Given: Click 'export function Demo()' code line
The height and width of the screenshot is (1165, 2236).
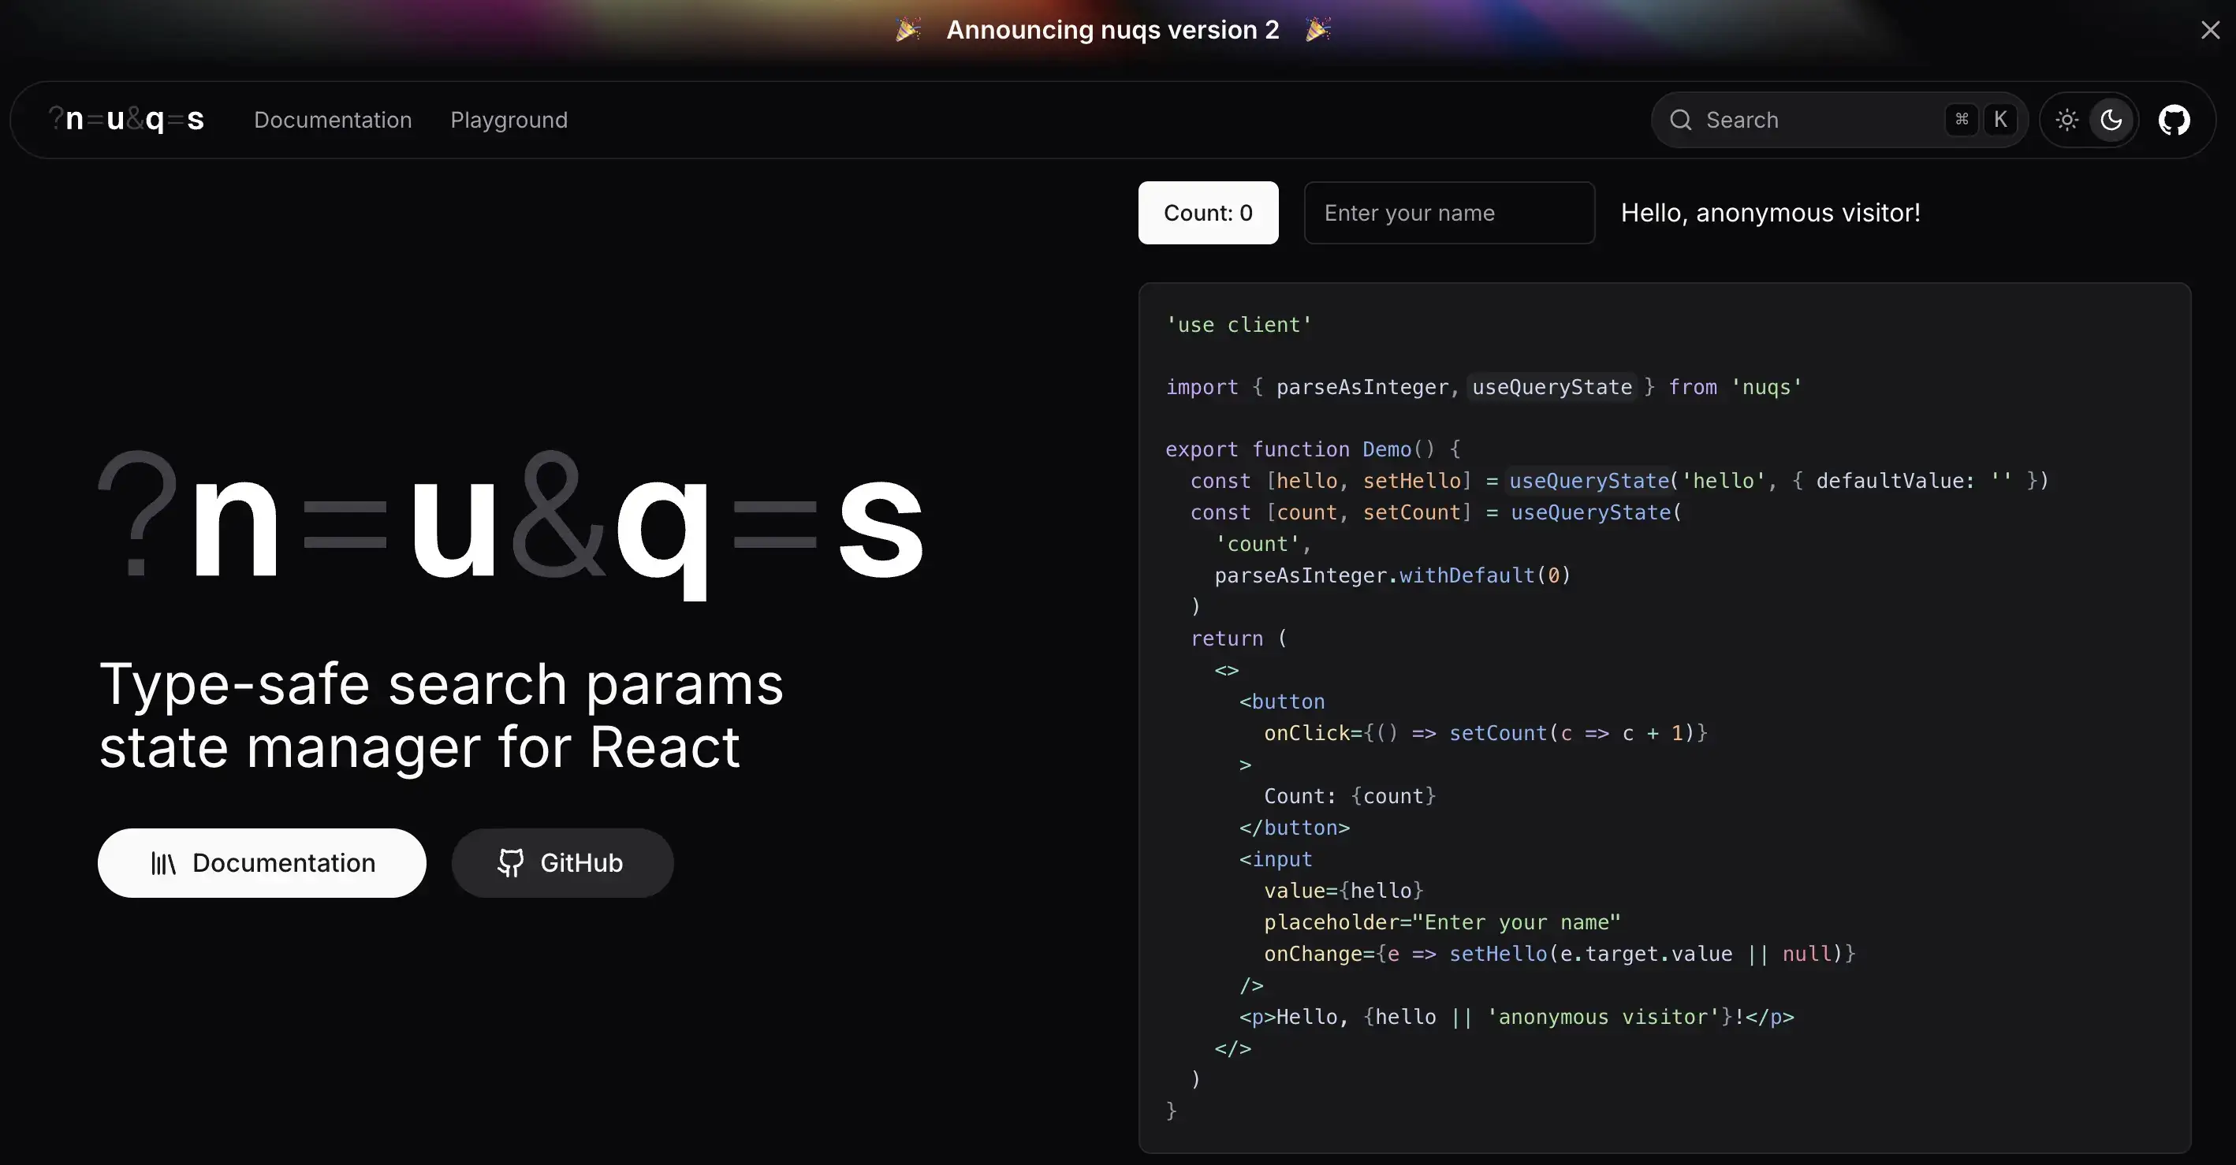Looking at the screenshot, I should point(1313,449).
